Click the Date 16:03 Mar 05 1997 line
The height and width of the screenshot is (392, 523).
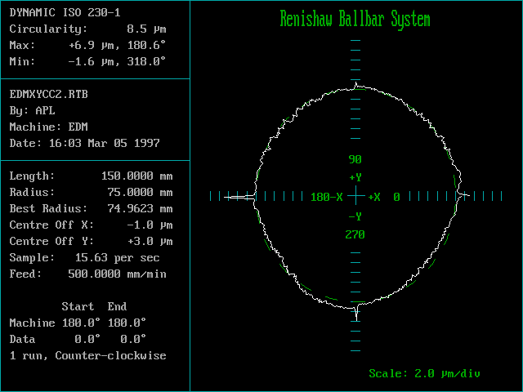(84, 143)
